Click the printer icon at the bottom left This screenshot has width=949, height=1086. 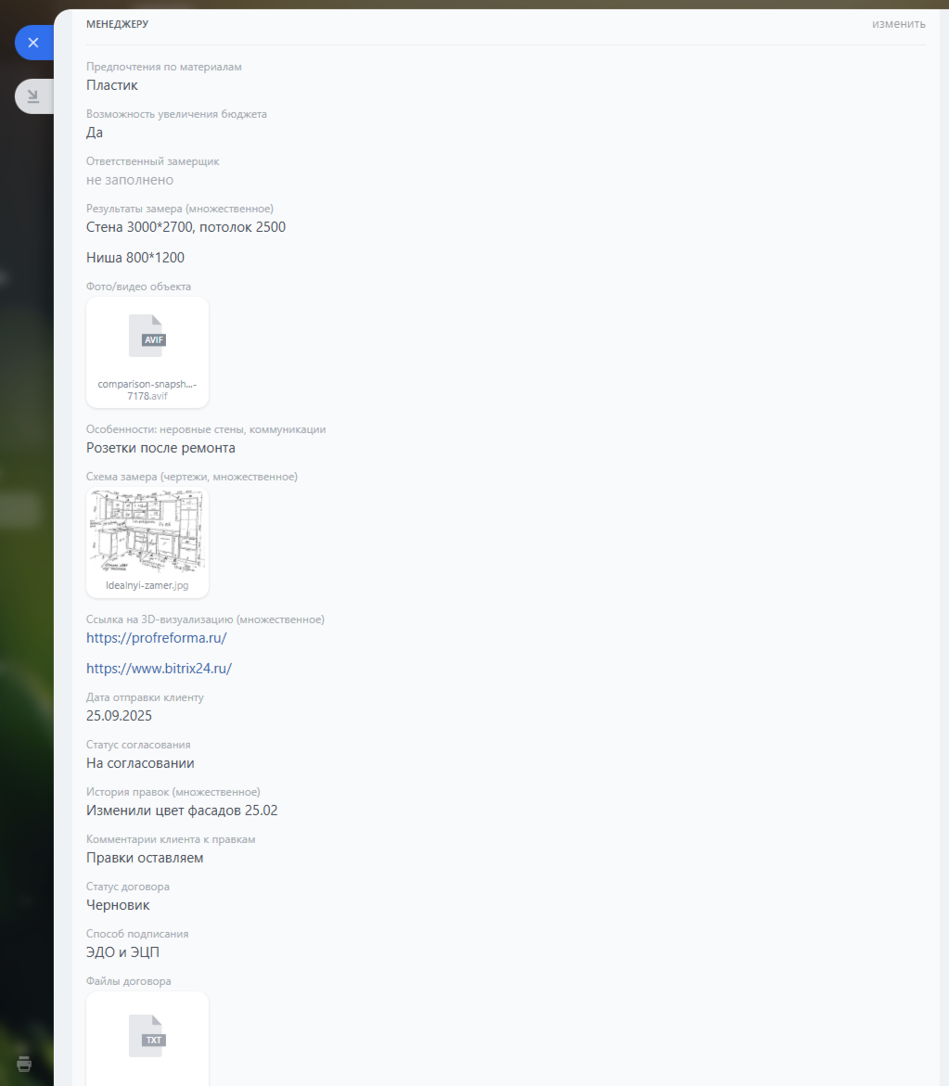point(24,1063)
